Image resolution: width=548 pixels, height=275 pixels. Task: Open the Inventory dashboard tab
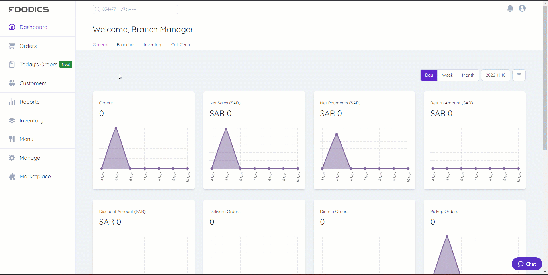(153, 45)
